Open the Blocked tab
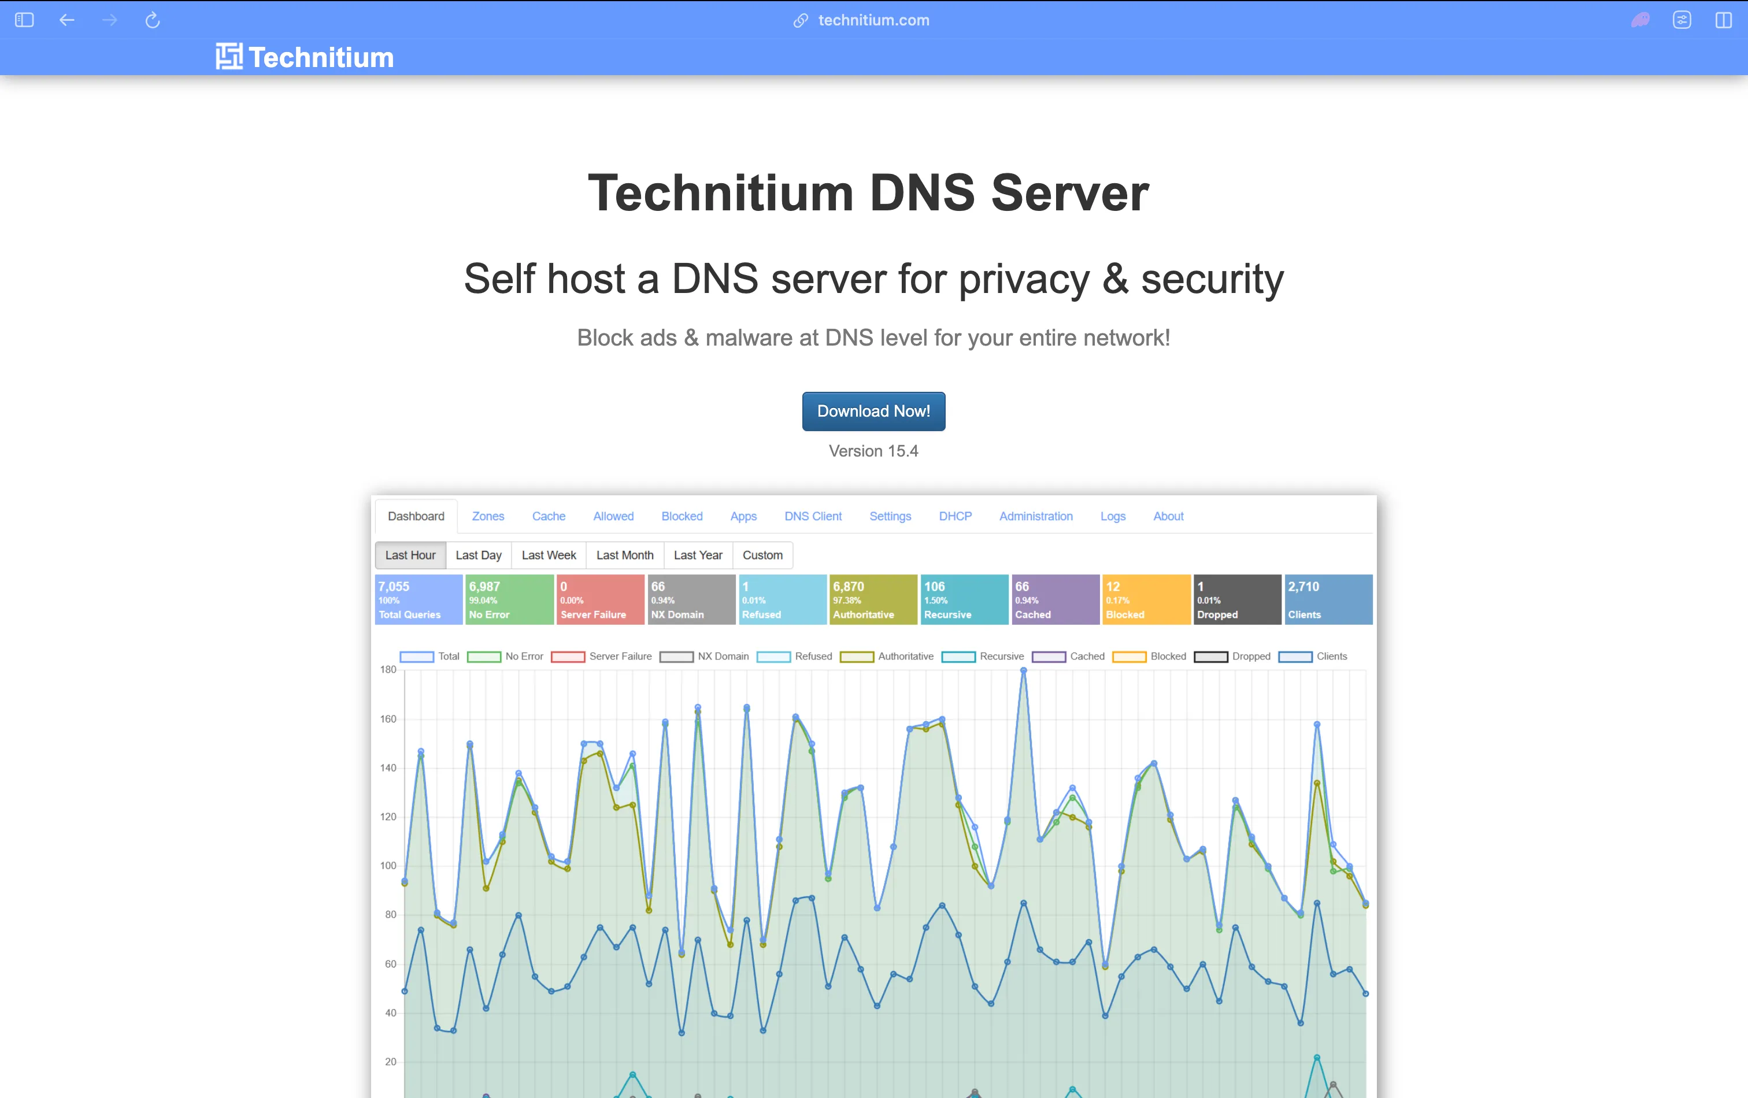The height and width of the screenshot is (1098, 1748). [682, 516]
